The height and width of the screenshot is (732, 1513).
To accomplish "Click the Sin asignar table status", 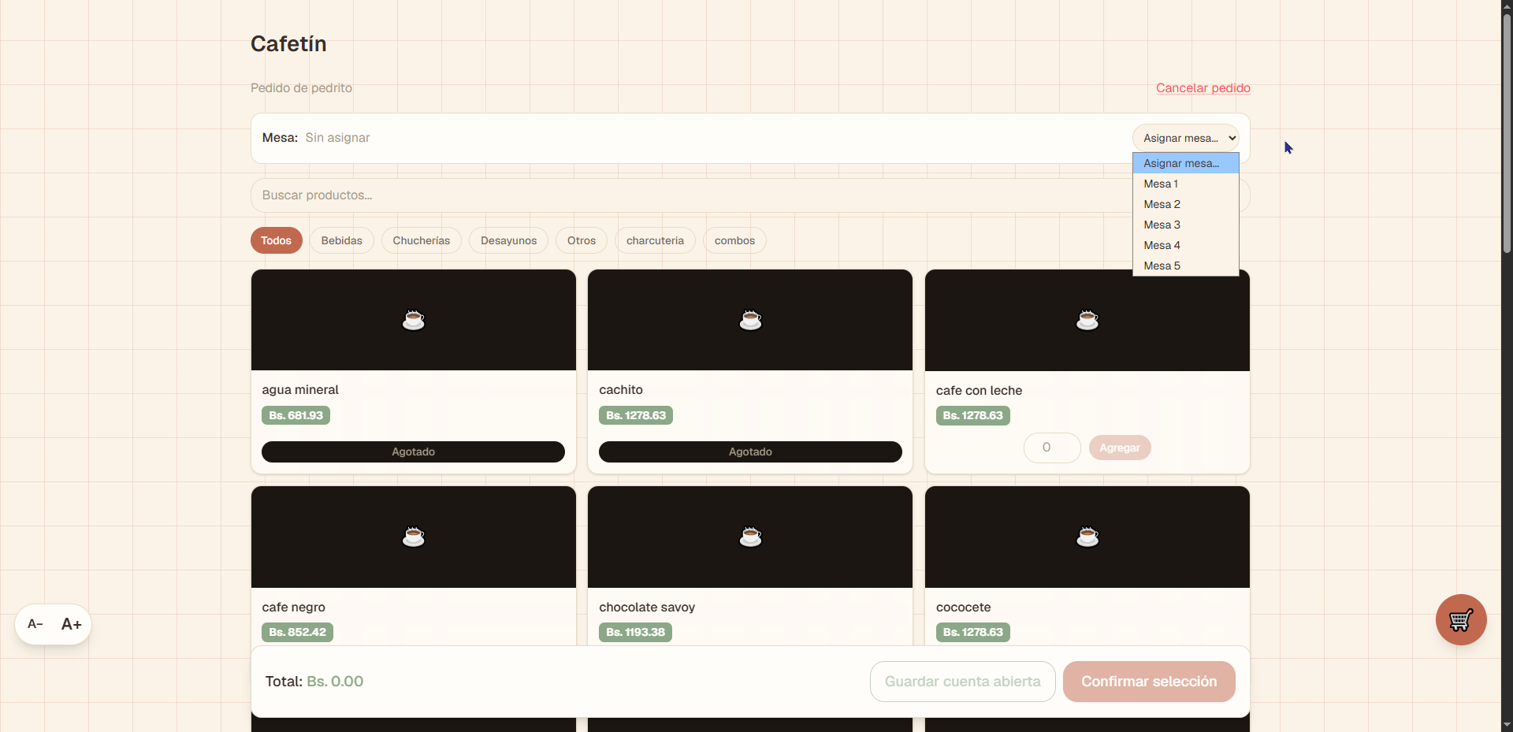I will point(337,138).
